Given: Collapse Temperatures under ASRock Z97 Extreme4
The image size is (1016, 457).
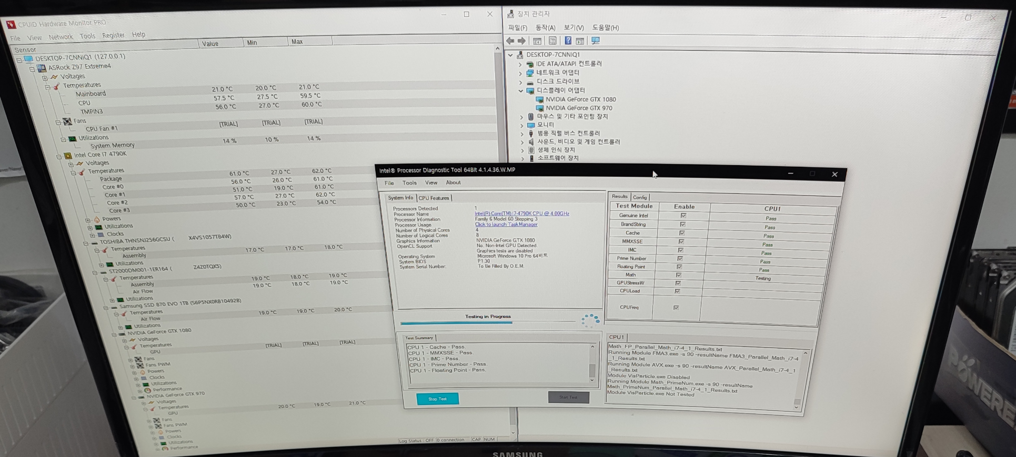Looking at the screenshot, I should pyautogui.click(x=47, y=87).
